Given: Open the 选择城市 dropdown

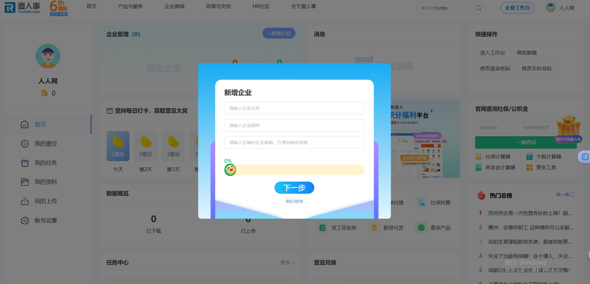Looking at the screenshot, I should coord(494,128).
